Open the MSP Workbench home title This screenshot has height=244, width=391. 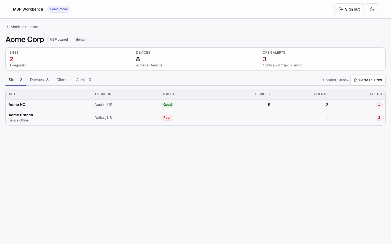28,9
